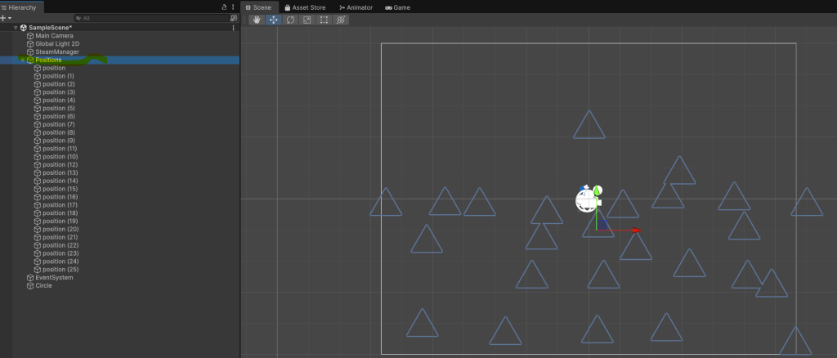837x358 pixels.
Task: Open the Hierarchy create (+) dropdown
Action: (x=6, y=17)
